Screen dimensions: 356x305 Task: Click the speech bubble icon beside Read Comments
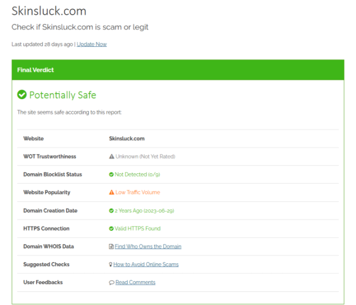pyautogui.click(x=112, y=283)
